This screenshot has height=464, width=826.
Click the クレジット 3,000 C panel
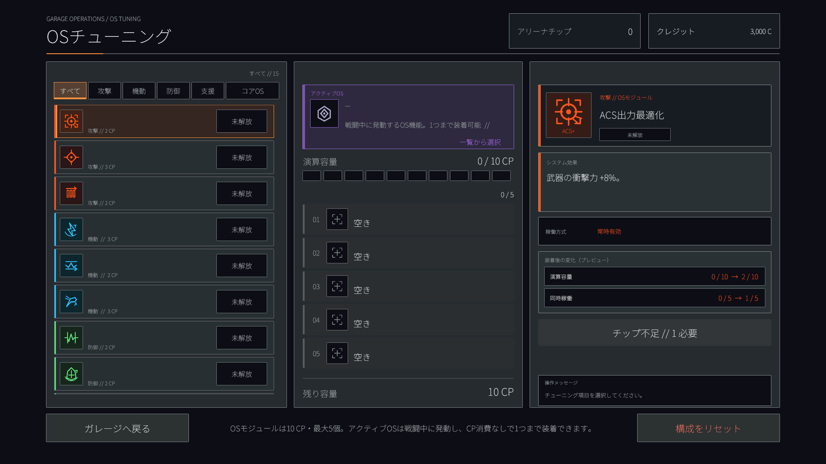tap(714, 31)
